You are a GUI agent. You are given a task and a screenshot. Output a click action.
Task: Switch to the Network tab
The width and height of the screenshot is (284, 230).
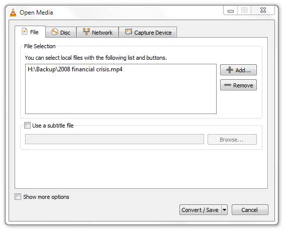98,32
